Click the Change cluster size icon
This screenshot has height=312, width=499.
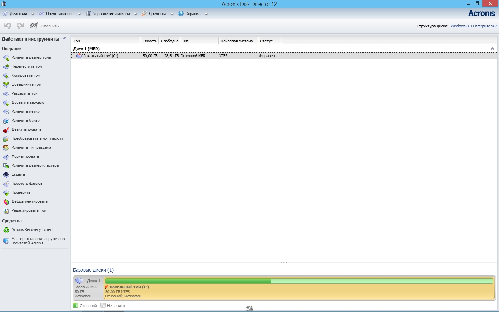point(6,166)
